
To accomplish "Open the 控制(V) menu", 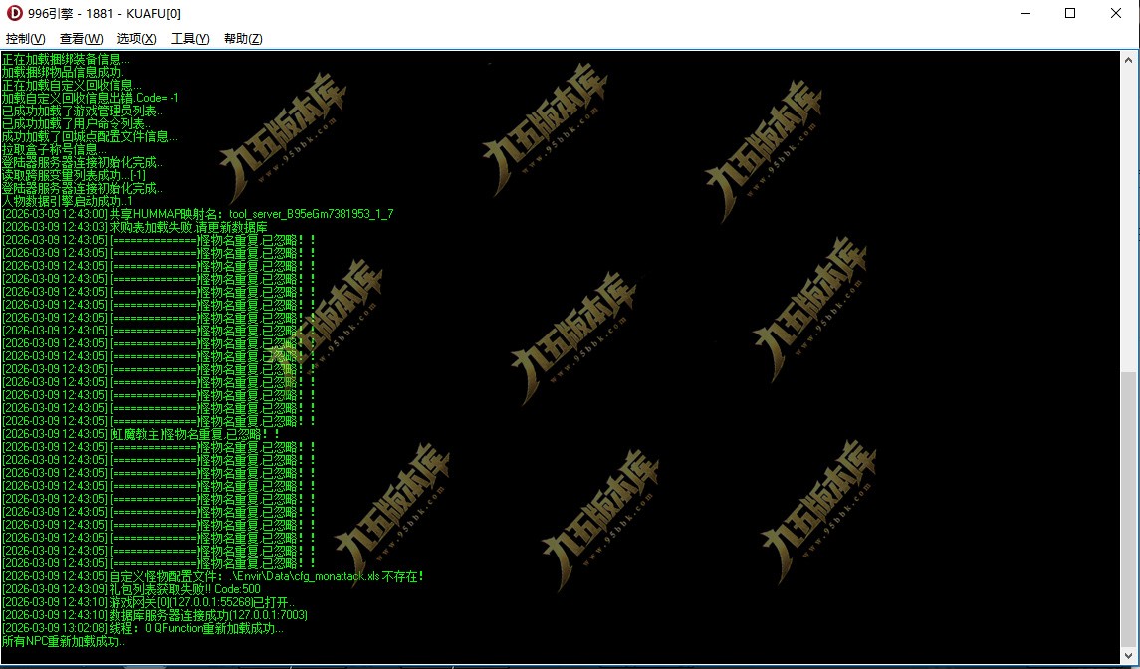I will (25, 39).
